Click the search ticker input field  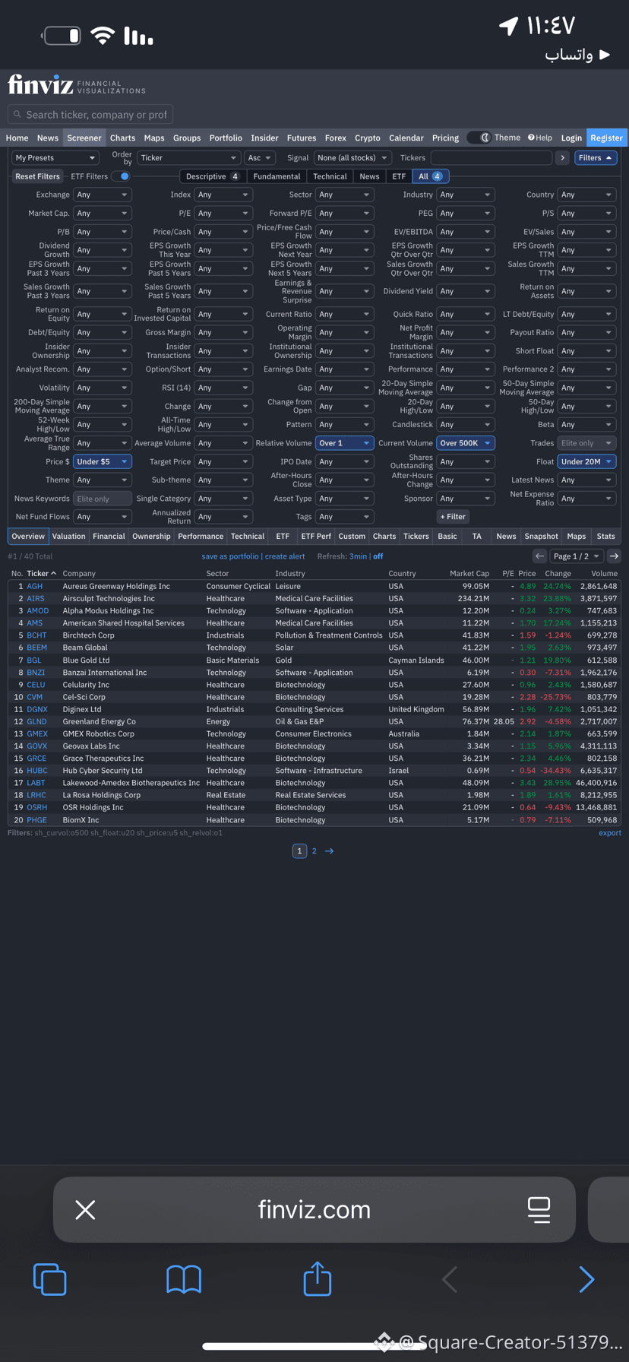[90, 115]
